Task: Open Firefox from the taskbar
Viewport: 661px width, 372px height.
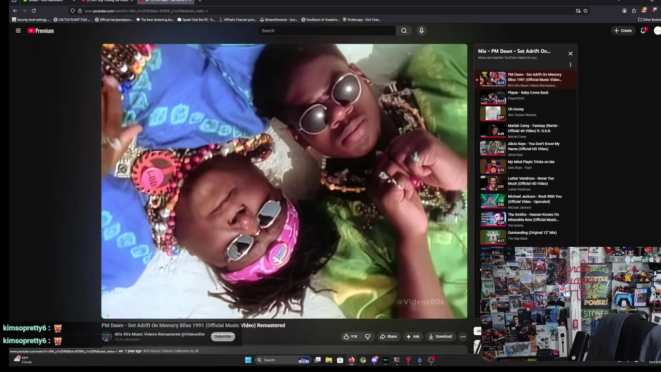Action: [x=352, y=360]
